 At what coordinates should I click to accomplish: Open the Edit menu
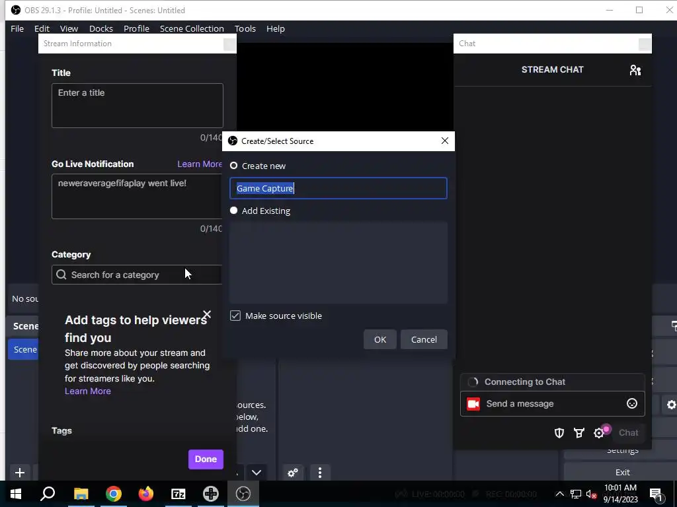42,28
